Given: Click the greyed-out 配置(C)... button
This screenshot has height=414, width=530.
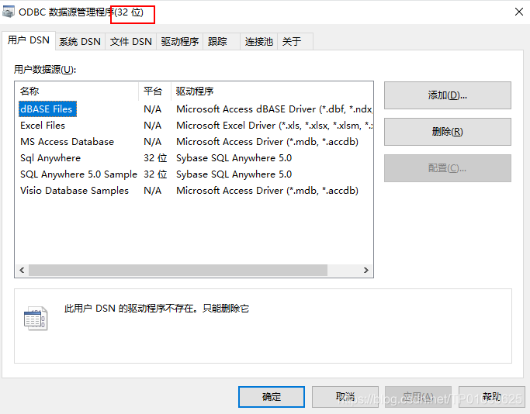Looking at the screenshot, I should 448,168.
